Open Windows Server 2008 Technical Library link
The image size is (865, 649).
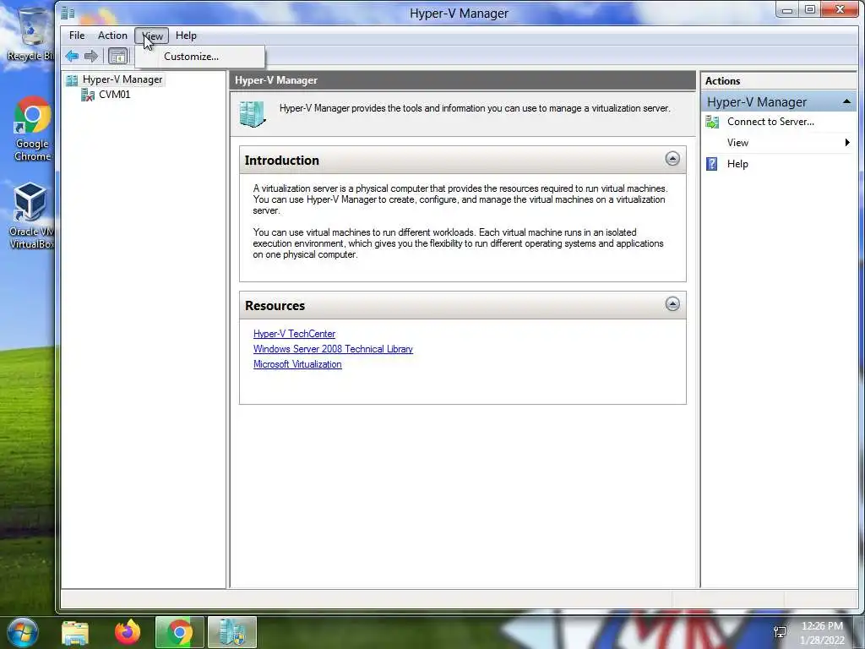[333, 349]
